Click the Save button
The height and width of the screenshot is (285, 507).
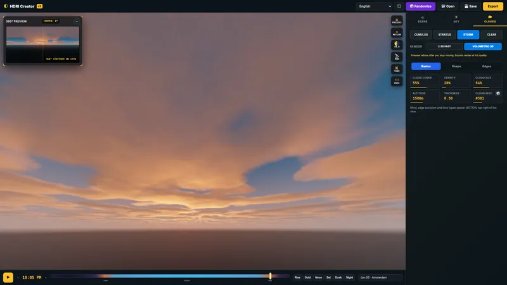[470, 6]
